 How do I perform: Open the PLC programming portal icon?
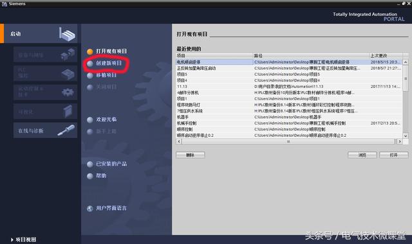(x=68, y=74)
